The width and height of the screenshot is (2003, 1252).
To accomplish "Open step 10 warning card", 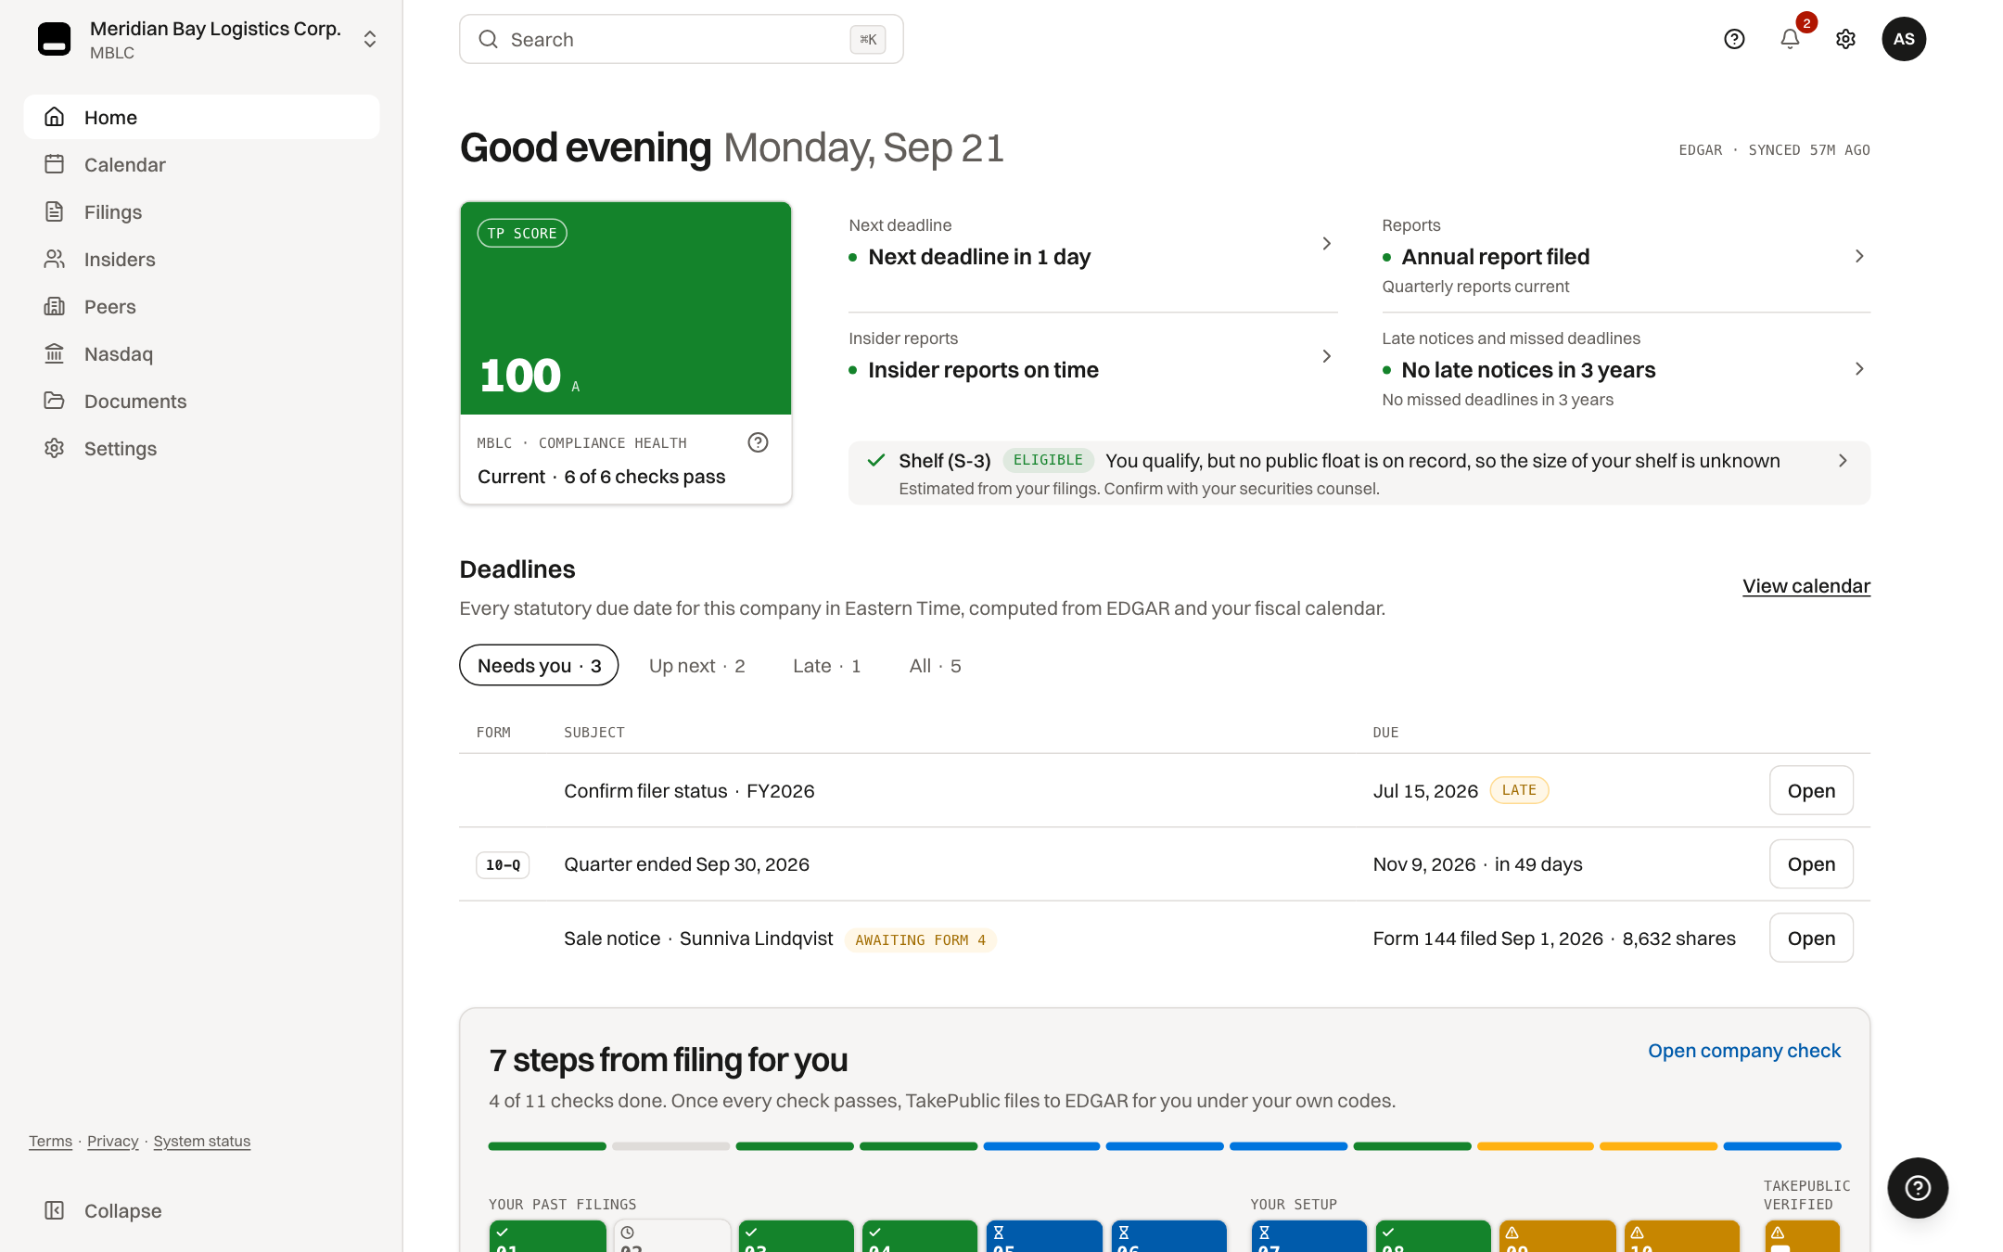I will tap(1681, 1236).
